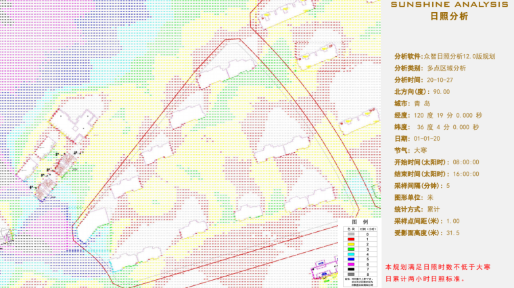Click the 结束时间 16:00:00 value

click(x=461, y=174)
